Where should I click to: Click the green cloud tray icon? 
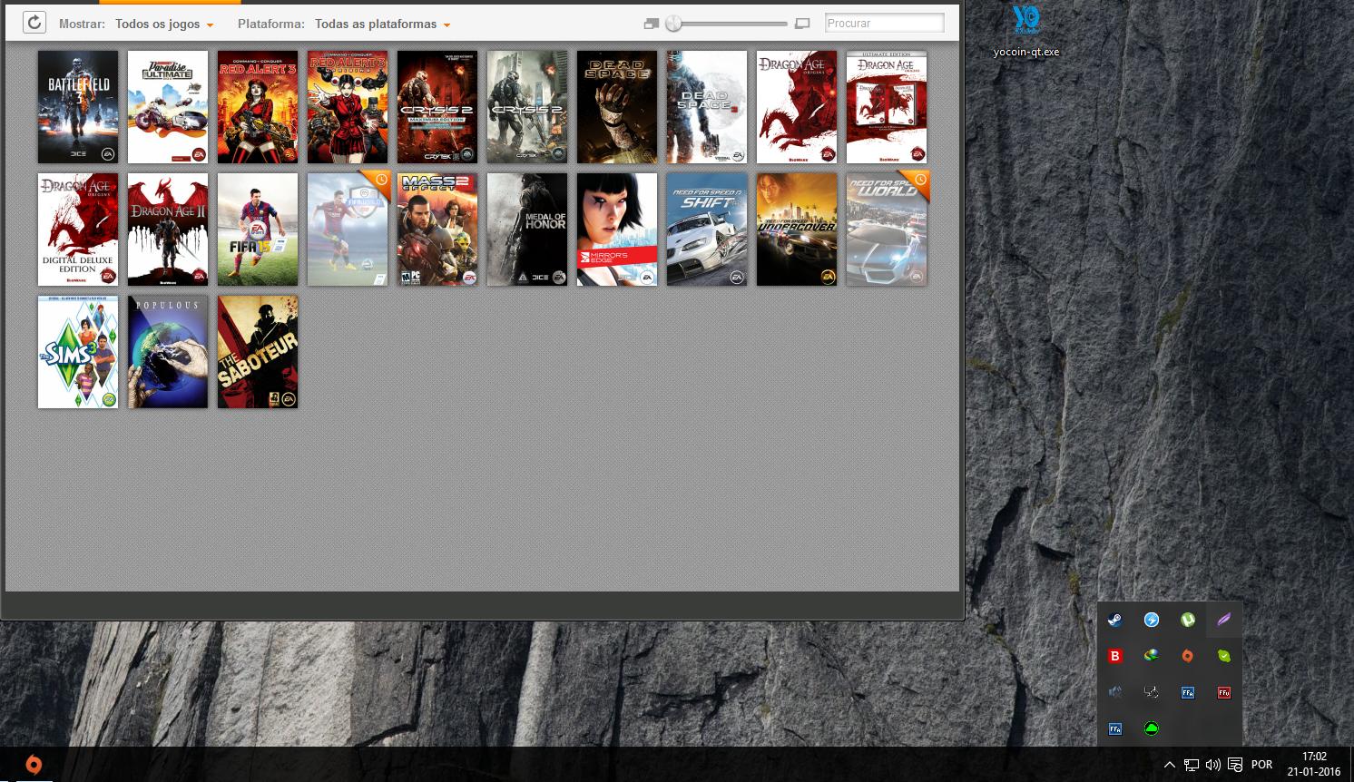pyautogui.click(x=1152, y=728)
